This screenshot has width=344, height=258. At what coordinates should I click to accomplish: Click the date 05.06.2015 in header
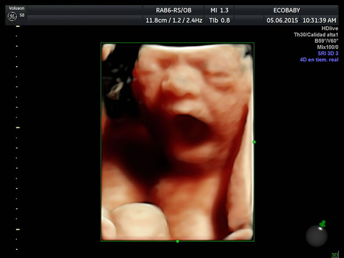(x=282, y=20)
